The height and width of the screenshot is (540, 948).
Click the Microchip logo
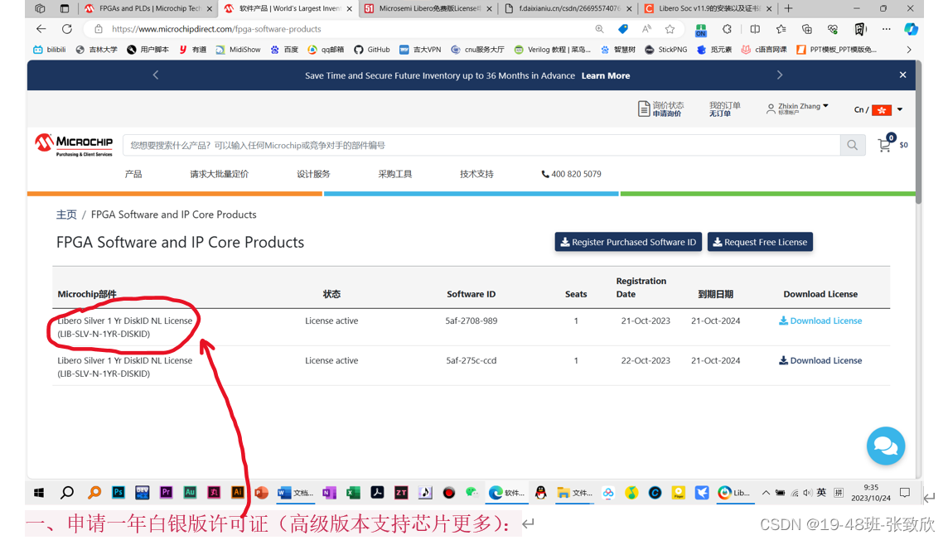[74, 145]
